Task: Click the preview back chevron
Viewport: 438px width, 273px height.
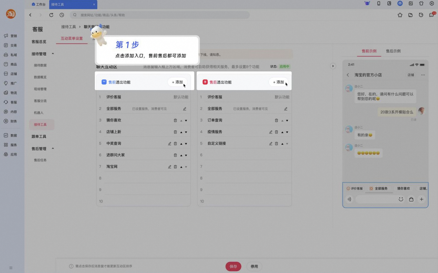Action: (x=348, y=75)
